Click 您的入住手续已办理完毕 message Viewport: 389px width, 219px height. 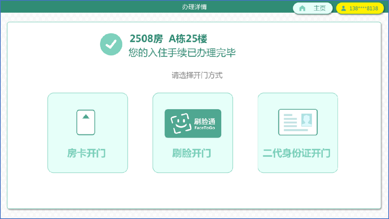coord(182,52)
